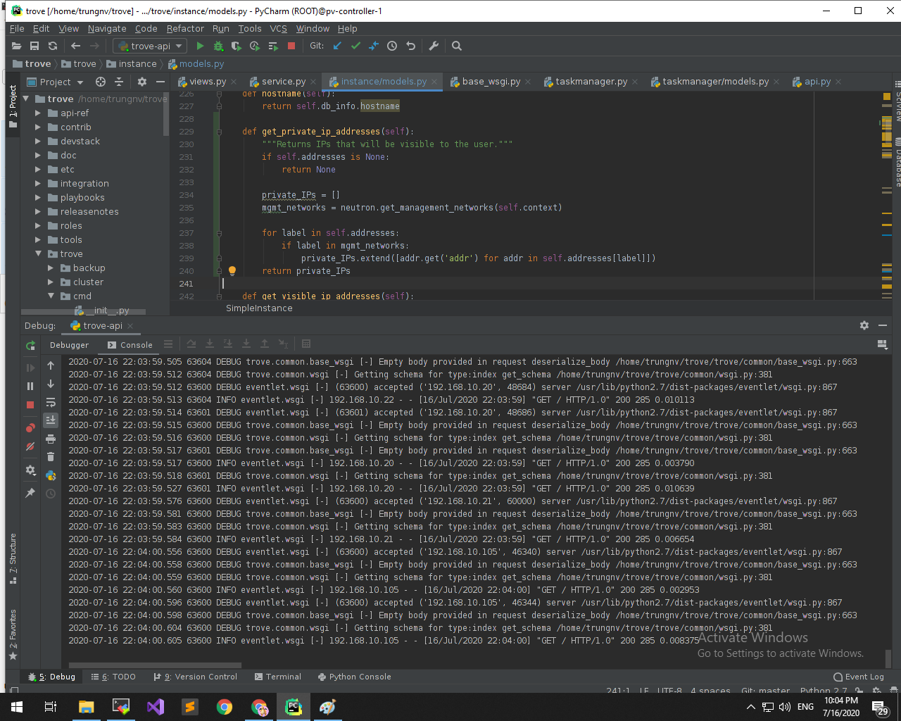Image resolution: width=901 pixels, height=721 pixels.
Task: Click Git Revert undo arrow icon
Action: point(410,46)
